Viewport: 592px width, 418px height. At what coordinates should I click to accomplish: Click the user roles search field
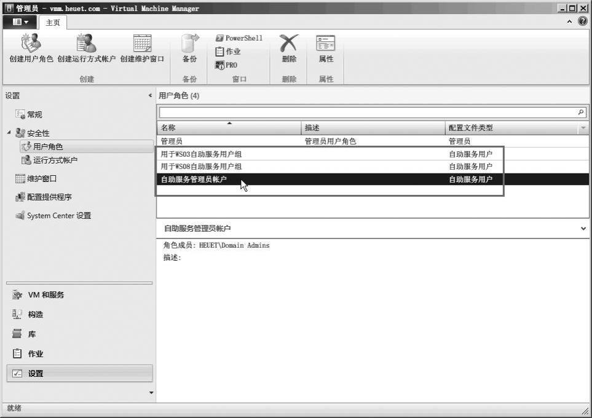pos(368,112)
